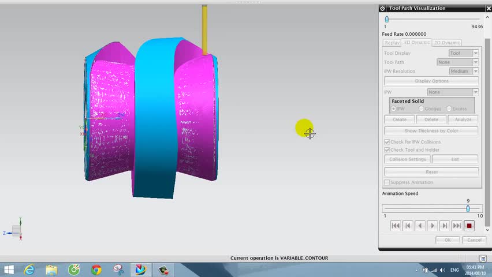The height and width of the screenshot is (277, 492).
Task: Toggle Check Tool and Holder checkbox
Action: click(387, 150)
